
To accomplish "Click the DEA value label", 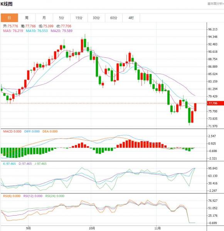I will coord(50,131).
